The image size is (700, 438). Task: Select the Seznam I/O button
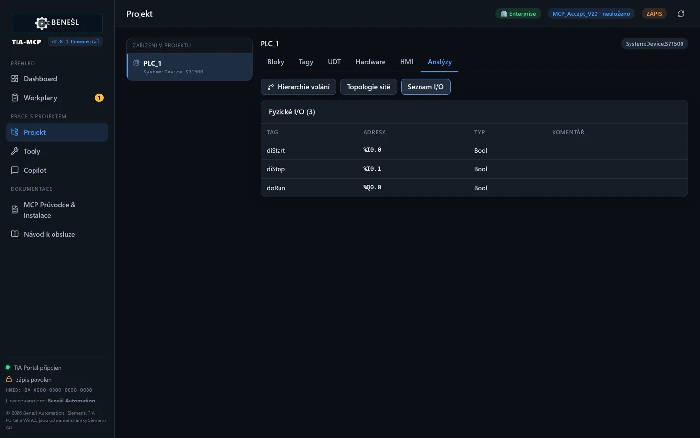[425, 87]
